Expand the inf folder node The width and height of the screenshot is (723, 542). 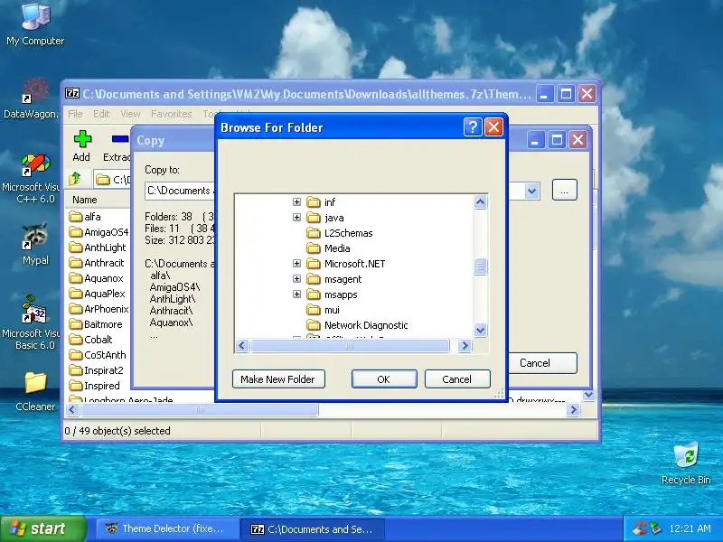[297, 201]
